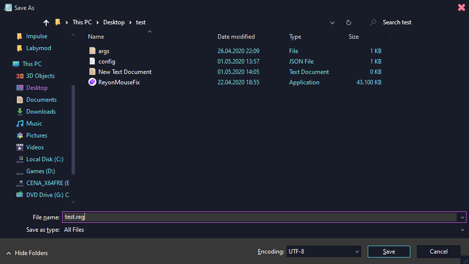The image size is (469, 264).
Task: Select the config file name
Action: 107,62
